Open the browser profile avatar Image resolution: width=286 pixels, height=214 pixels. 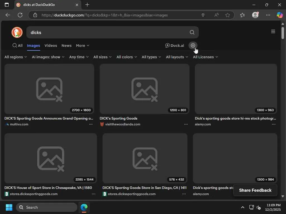point(255,15)
